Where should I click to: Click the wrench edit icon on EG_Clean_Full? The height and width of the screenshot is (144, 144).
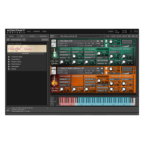point(54,41)
